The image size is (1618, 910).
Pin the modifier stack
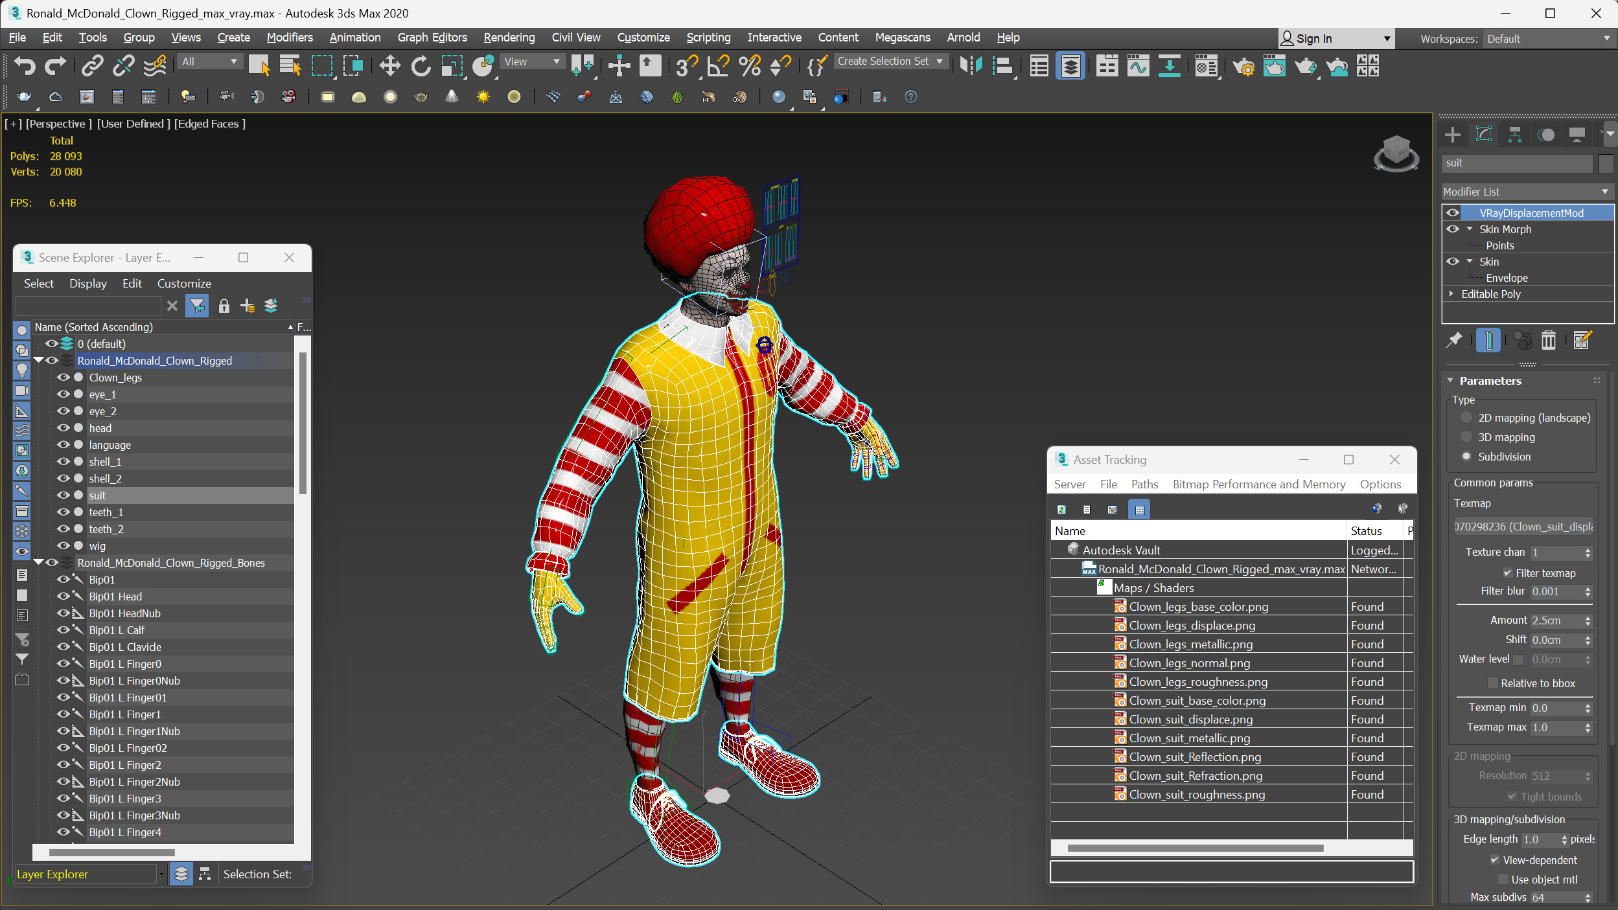click(1454, 339)
